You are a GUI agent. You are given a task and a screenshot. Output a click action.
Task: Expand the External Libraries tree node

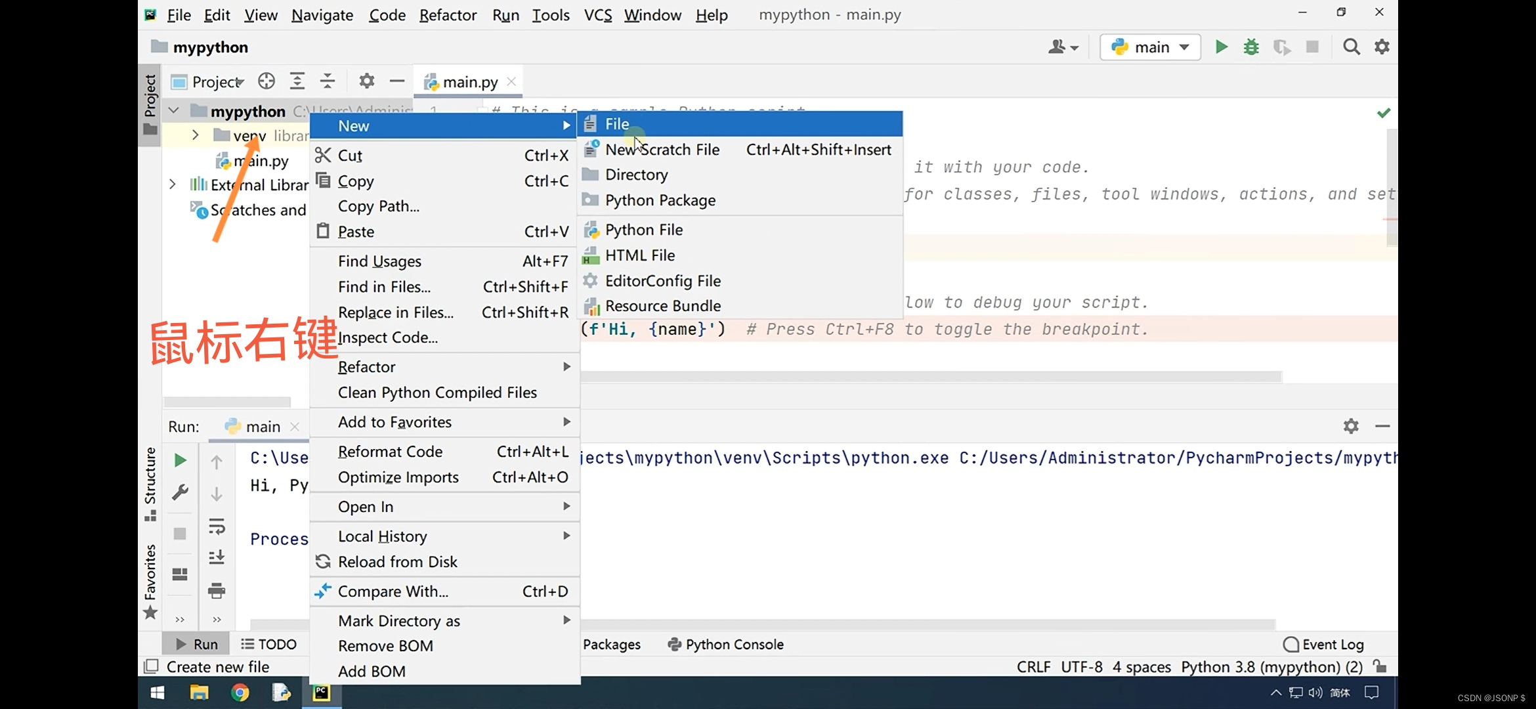(x=173, y=185)
